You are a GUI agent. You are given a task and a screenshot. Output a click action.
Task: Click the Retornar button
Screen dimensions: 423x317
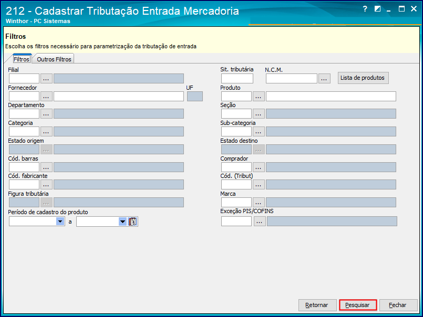(x=317, y=305)
